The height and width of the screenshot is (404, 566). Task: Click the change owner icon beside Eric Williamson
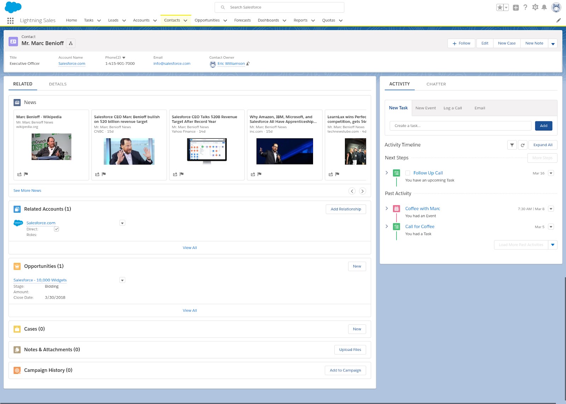[x=248, y=64]
